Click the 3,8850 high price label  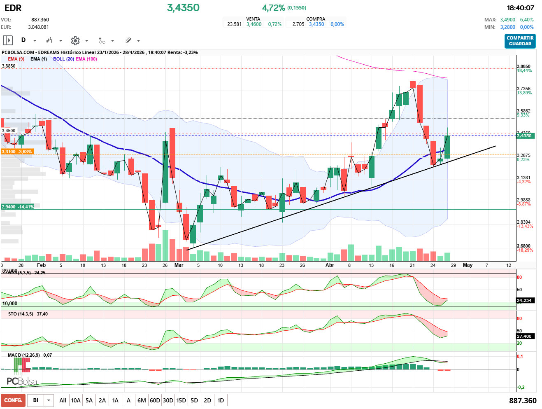point(9,66)
